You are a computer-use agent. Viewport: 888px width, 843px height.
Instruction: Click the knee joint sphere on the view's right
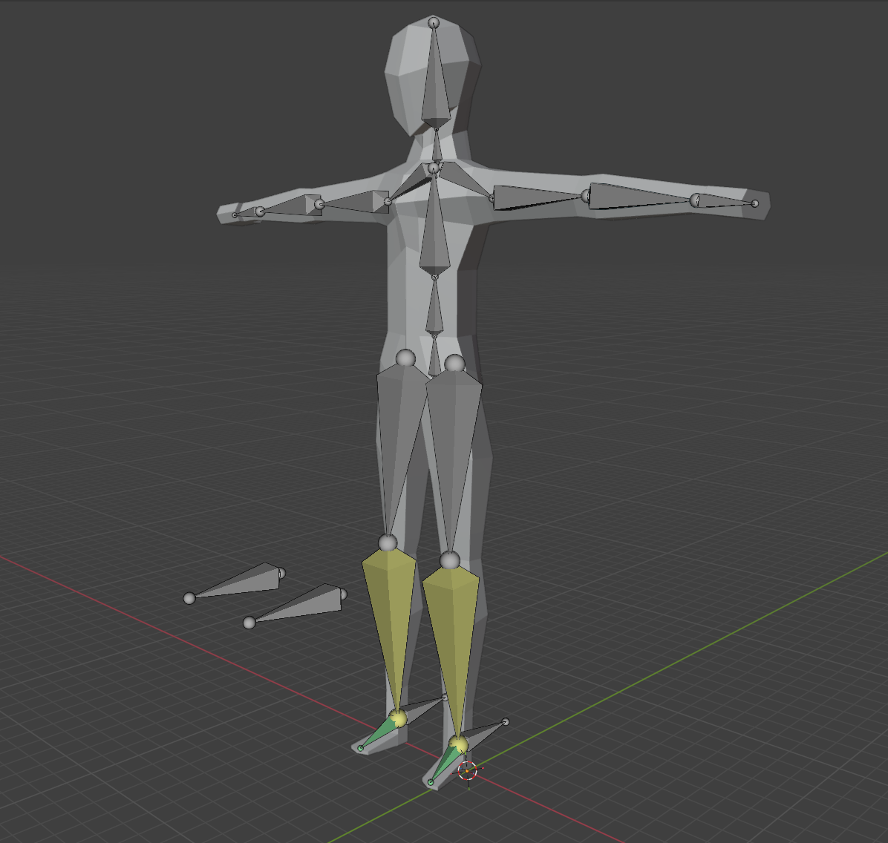click(x=450, y=560)
